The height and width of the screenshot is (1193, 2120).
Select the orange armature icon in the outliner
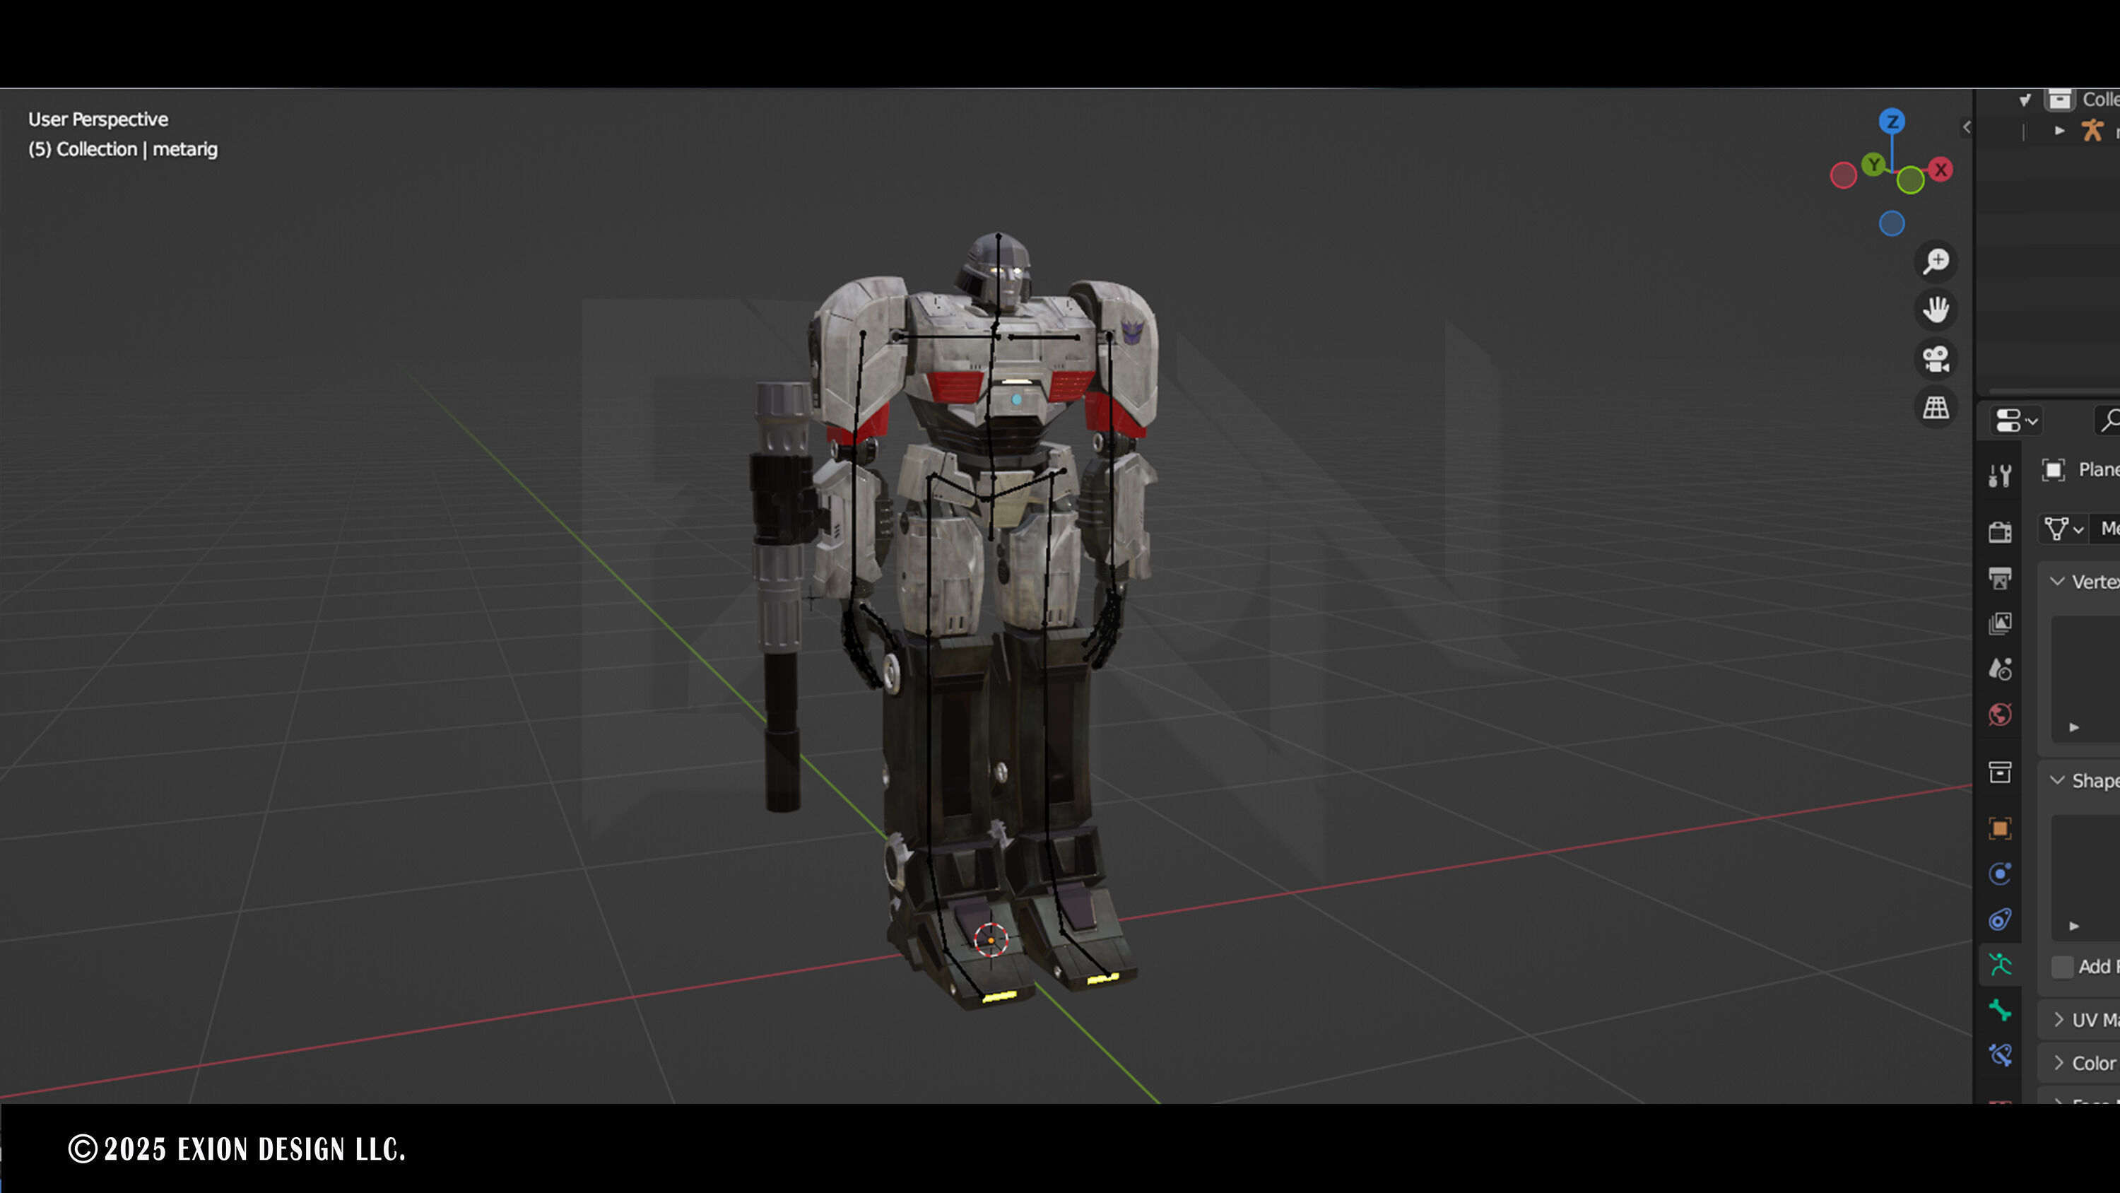(x=2092, y=130)
